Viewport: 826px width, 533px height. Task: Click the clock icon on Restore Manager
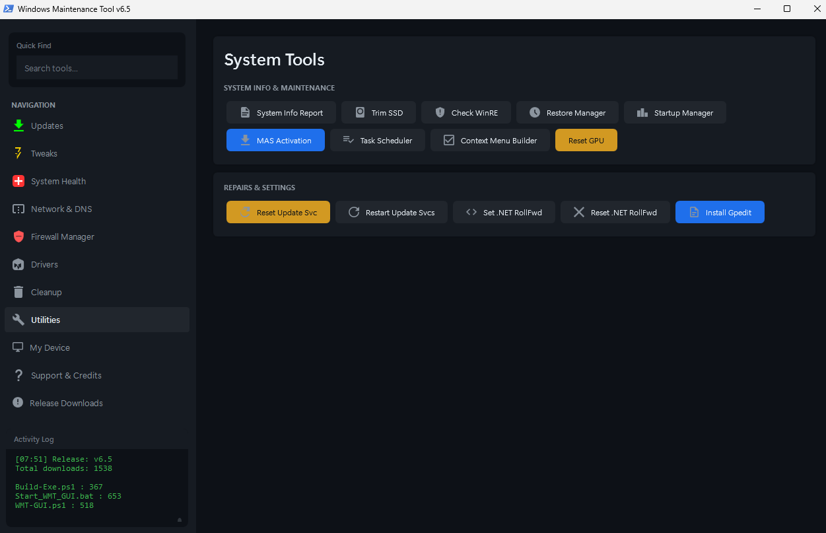[x=535, y=112]
